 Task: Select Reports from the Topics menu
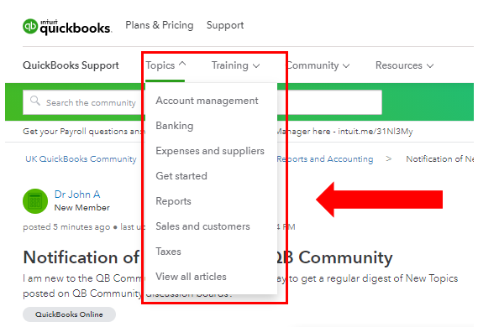pos(173,201)
